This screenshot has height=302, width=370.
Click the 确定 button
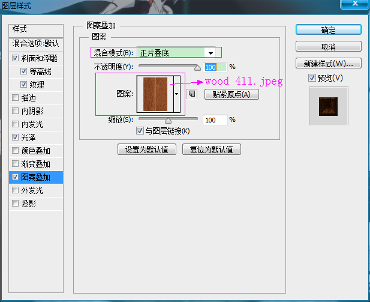click(329, 30)
